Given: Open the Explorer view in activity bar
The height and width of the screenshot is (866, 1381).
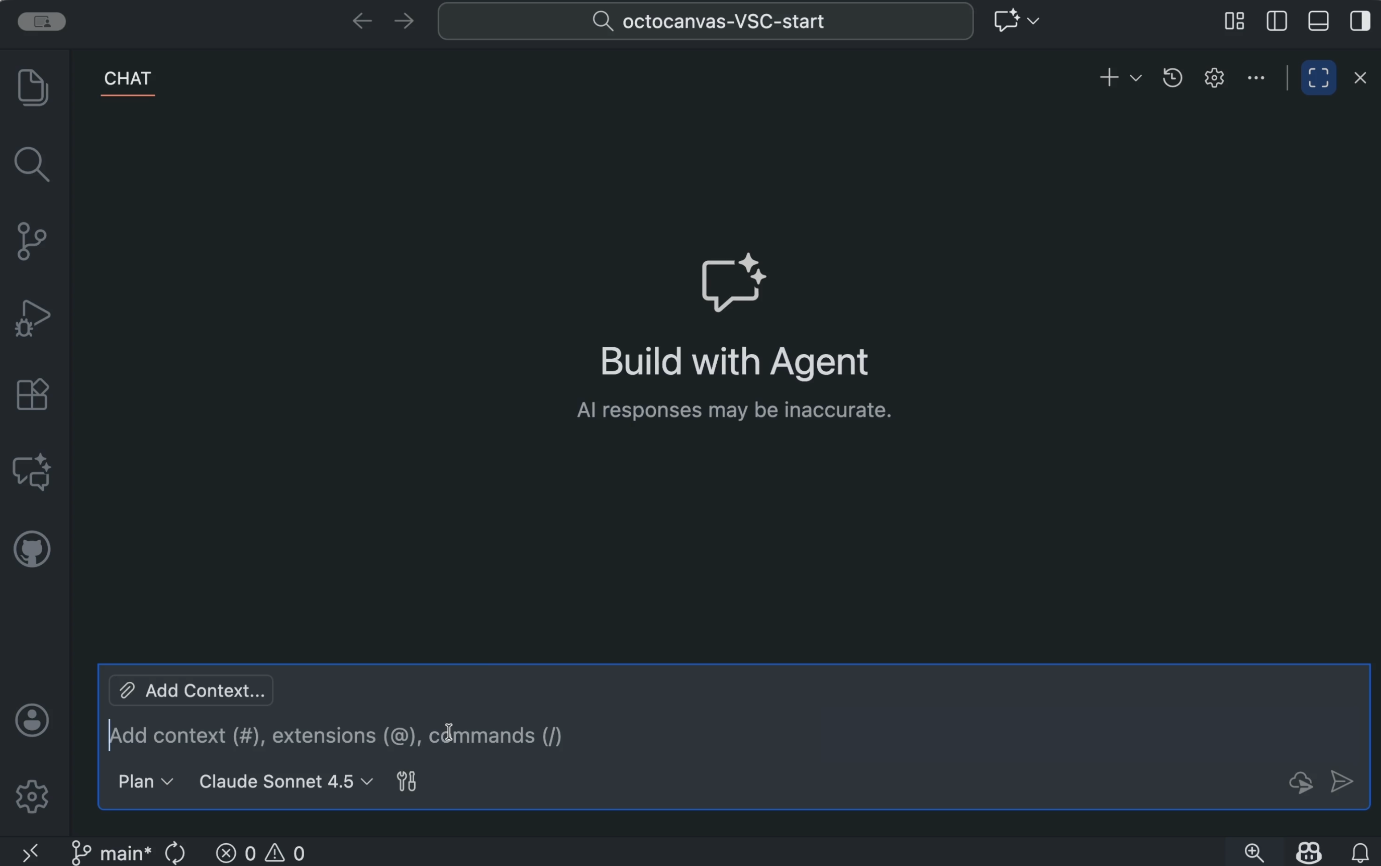Looking at the screenshot, I should 32,87.
